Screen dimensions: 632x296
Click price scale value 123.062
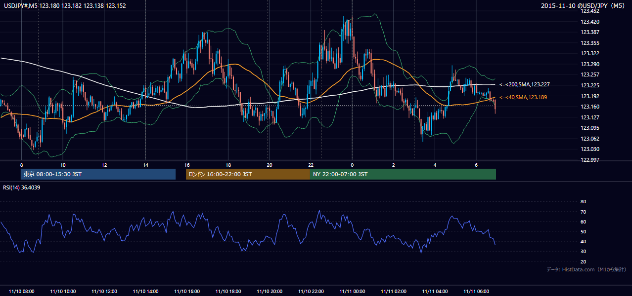point(589,139)
